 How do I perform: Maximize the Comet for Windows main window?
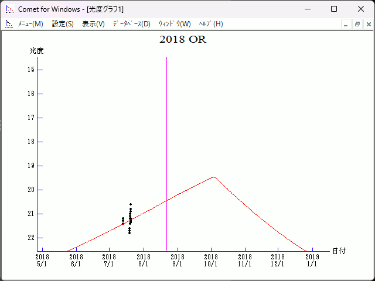click(334, 9)
